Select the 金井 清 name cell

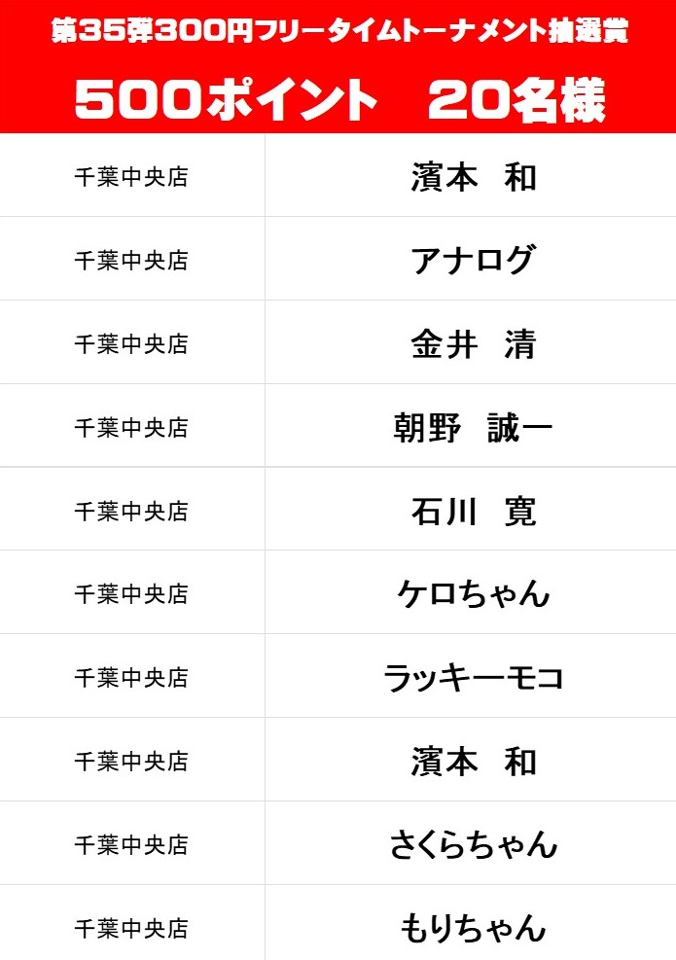point(473,344)
